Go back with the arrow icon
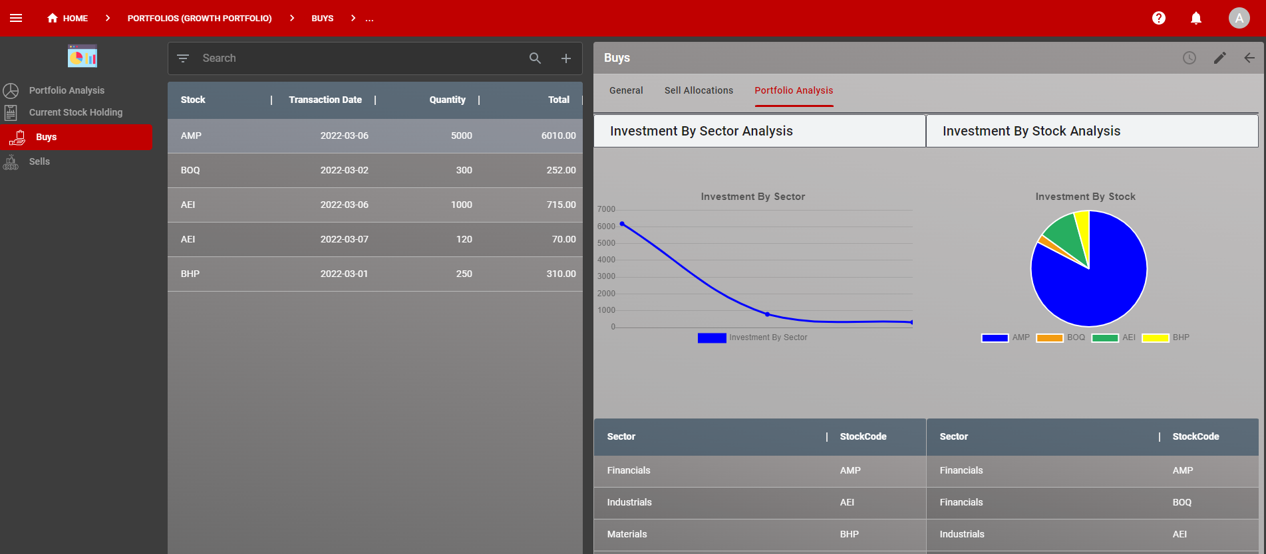The image size is (1266, 554). pyautogui.click(x=1249, y=58)
